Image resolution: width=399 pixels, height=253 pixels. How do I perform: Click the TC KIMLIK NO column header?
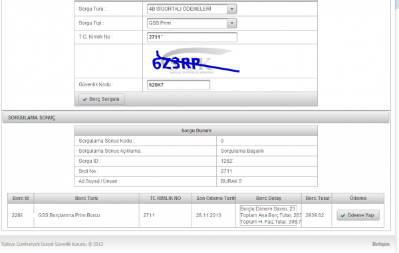click(x=166, y=198)
